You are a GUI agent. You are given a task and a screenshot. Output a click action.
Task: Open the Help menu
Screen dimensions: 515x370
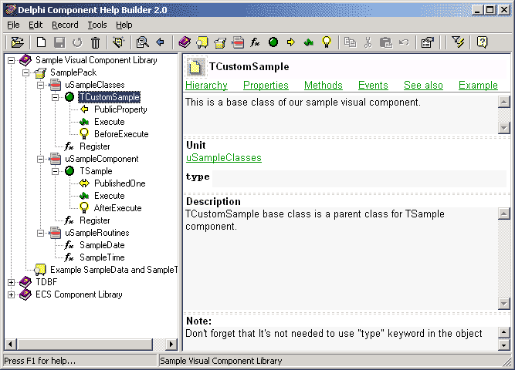pyautogui.click(x=124, y=25)
